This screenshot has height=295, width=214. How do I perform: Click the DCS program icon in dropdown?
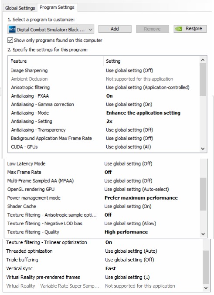[x=12, y=29]
